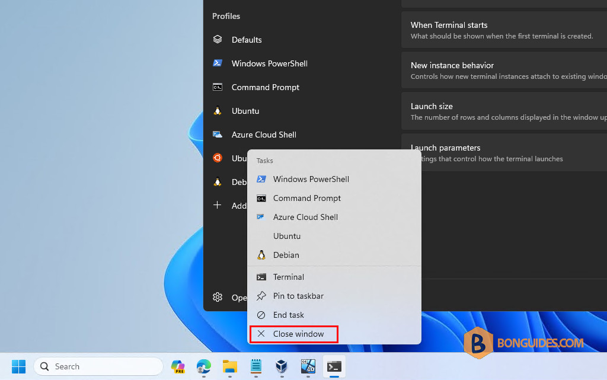The width and height of the screenshot is (607, 380).
Task: Click the Debian penguin icon in the sidebar
Action: pos(218,182)
